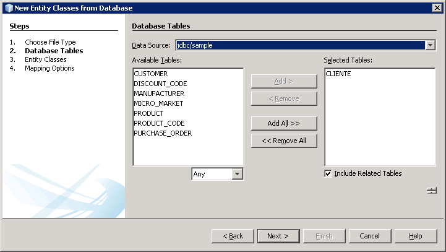Select the PRODUCT table entry

click(x=148, y=113)
